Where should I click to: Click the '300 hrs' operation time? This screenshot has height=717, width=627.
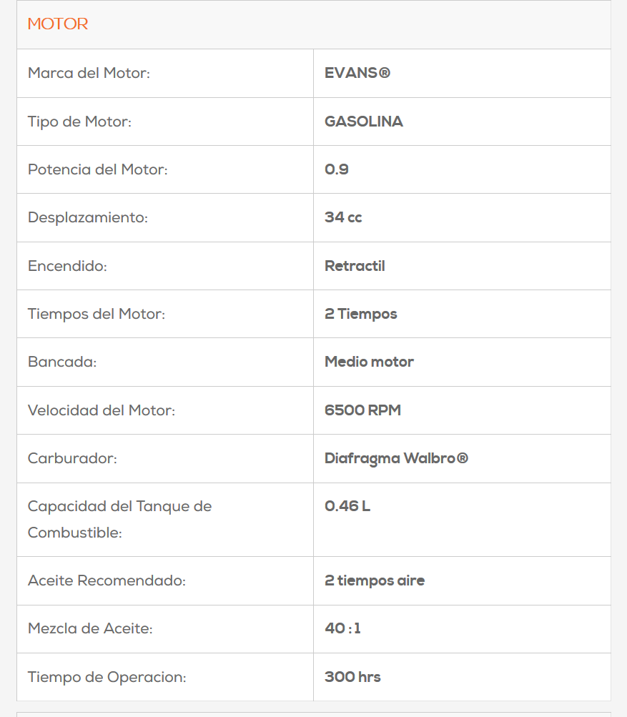[352, 677]
